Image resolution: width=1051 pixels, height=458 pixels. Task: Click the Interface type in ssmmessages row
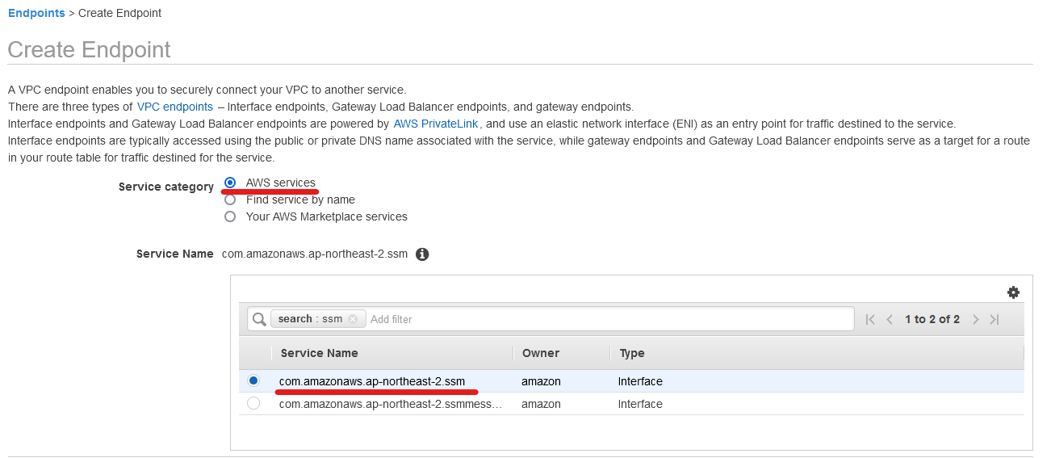(x=640, y=404)
